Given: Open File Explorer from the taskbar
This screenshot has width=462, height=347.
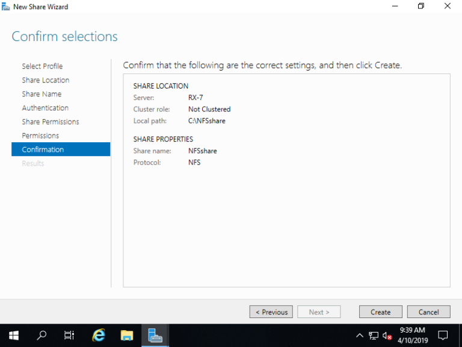Looking at the screenshot, I should tap(126, 335).
